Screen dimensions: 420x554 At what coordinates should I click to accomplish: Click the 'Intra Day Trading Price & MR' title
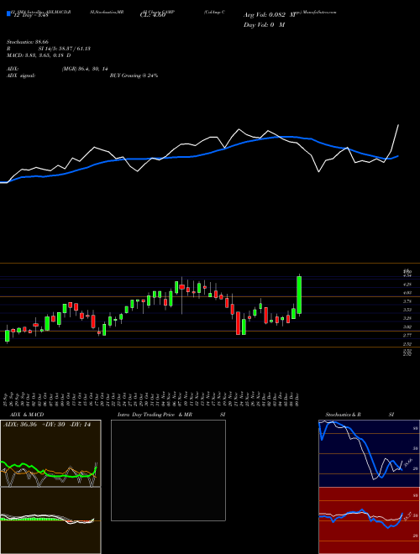[155, 415]
